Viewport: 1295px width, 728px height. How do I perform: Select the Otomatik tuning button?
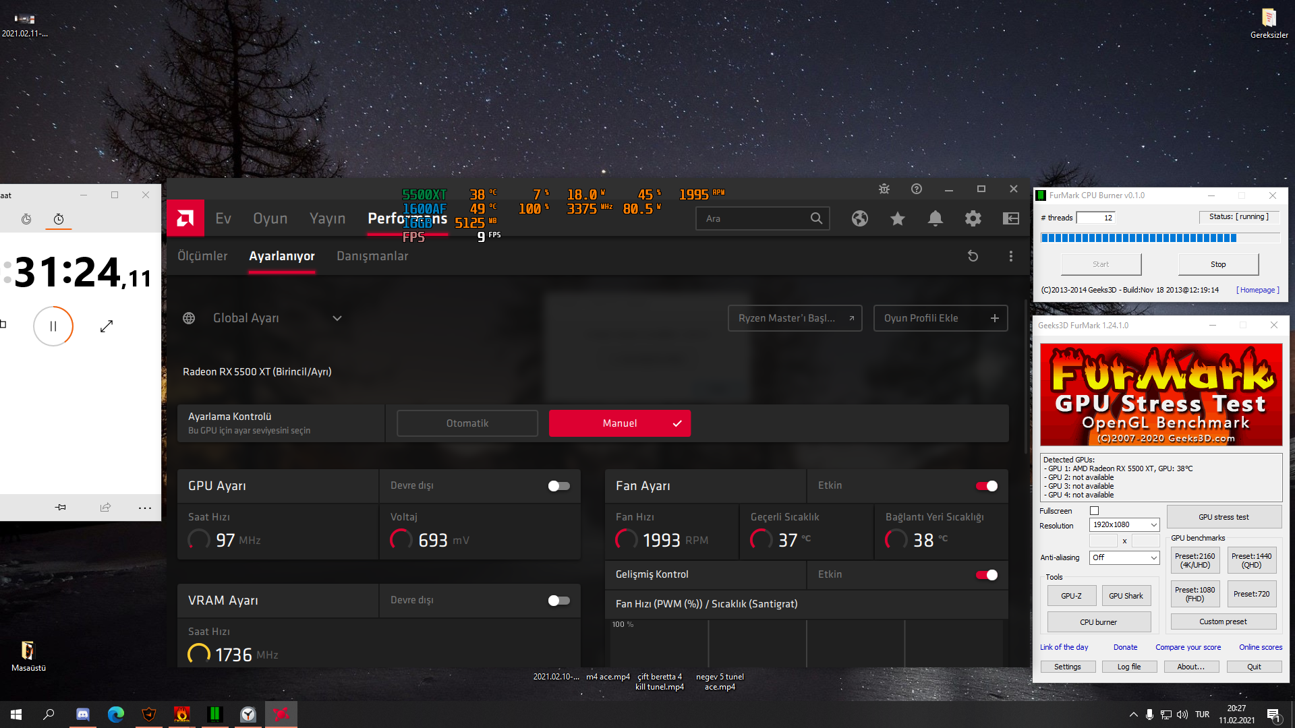[x=467, y=423]
